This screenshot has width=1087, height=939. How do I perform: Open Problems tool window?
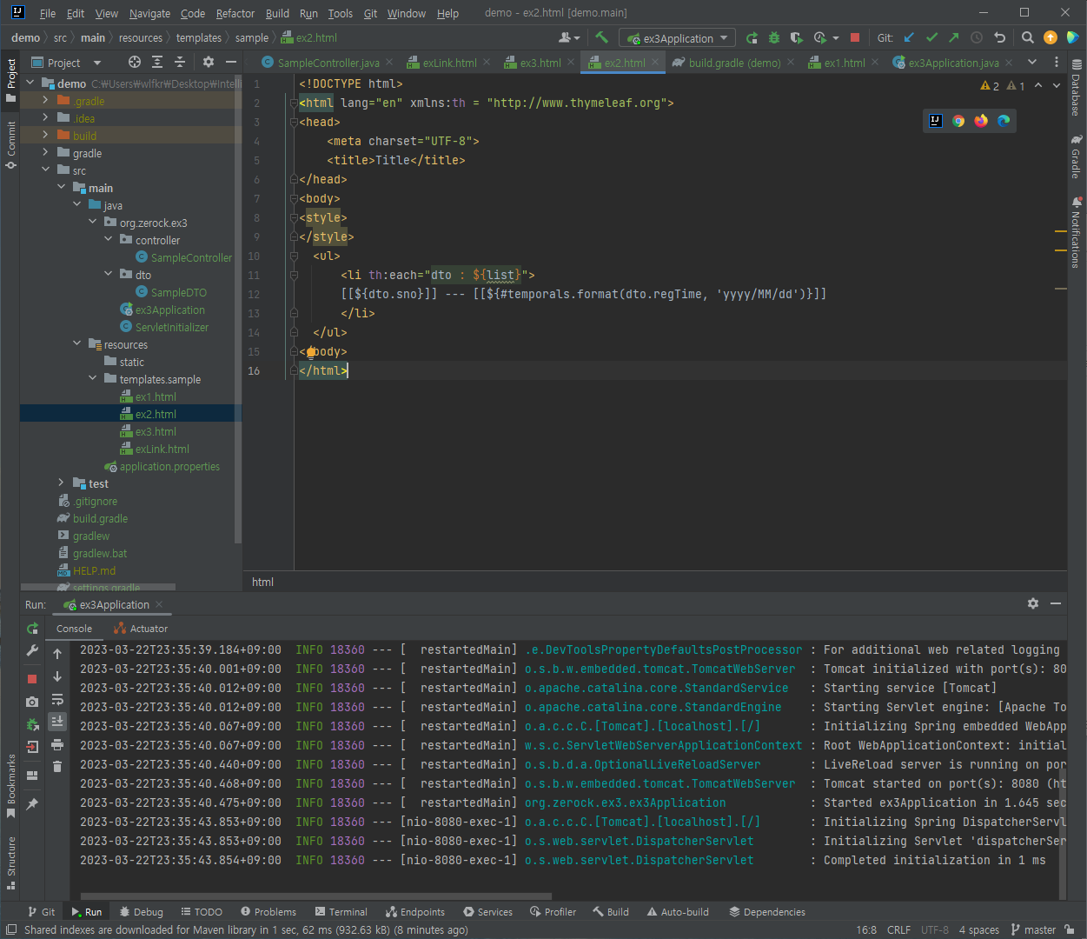(268, 912)
